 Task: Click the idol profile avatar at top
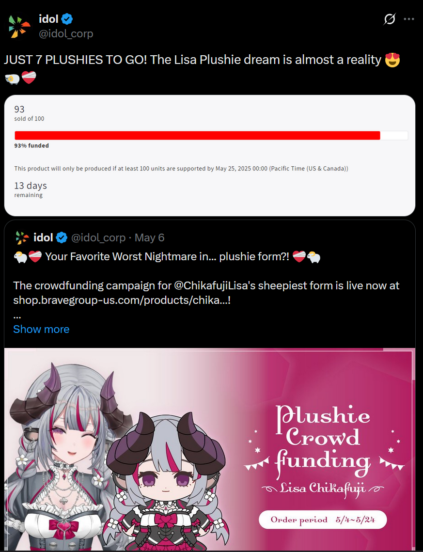[x=19, y=26]
